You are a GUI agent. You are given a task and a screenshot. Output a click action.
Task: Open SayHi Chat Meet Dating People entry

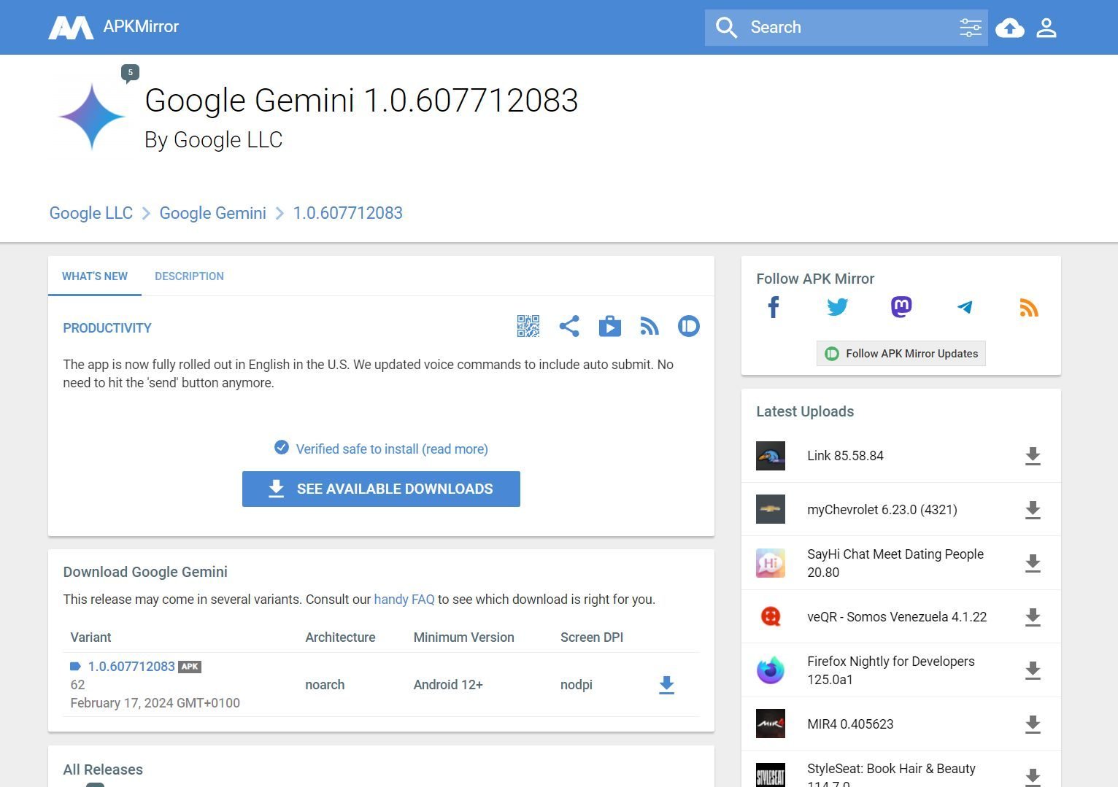point(895,563)
